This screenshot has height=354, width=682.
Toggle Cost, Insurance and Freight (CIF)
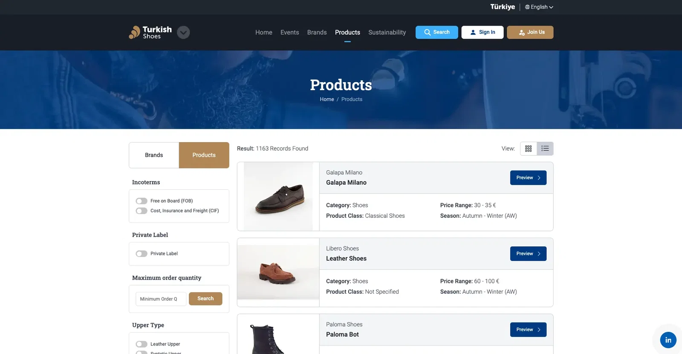(142, 211)
